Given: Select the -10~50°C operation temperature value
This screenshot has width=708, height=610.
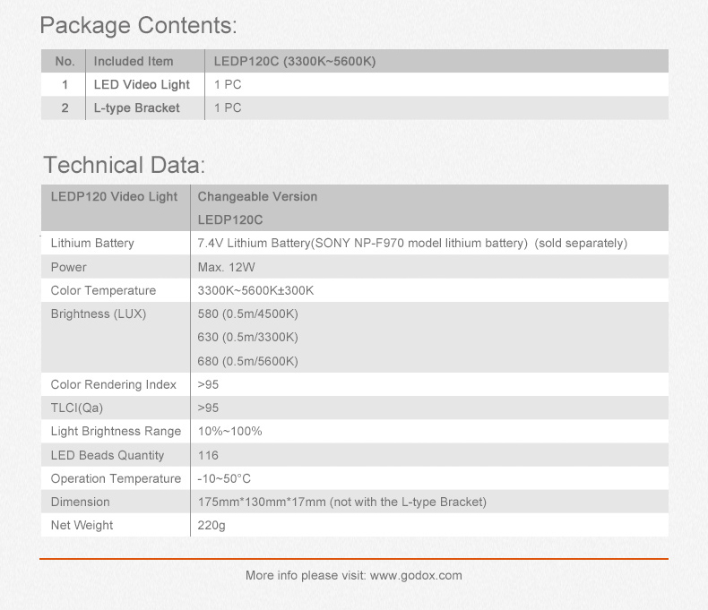Looking at the screenshot, I should (x=224, y=479).
